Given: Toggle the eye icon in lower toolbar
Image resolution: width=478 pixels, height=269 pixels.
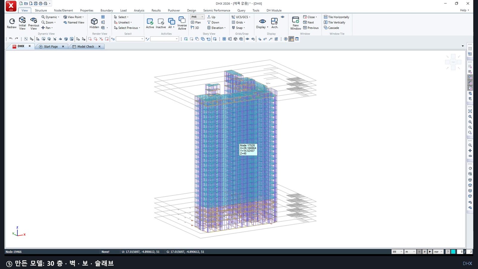Looking at the screenshot, I should point(247,39).
